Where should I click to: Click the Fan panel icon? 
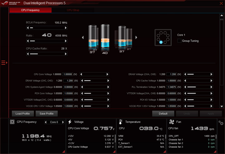point(172,122)
